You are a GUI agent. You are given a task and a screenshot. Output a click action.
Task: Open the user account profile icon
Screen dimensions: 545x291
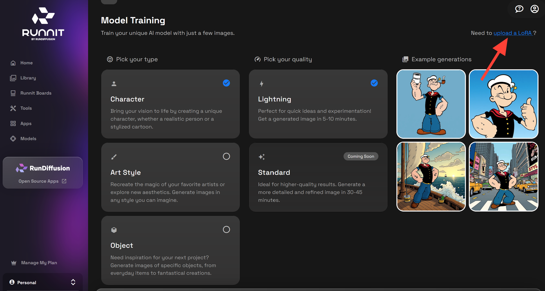click(x=534, y=9)
